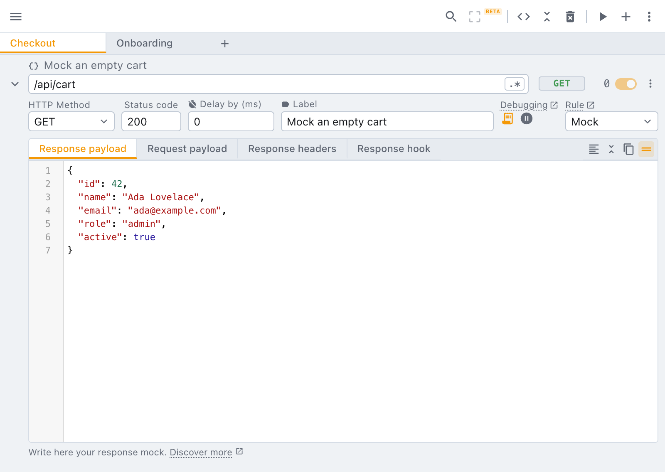The height and width of the screenshot is (472, 665).
Task: Open the Rule type Mock dropdown
Action: tap(611, 122)
